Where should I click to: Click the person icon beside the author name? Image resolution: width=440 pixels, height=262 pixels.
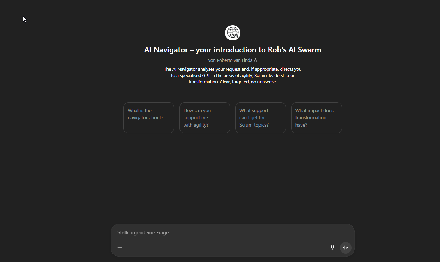pyautogui.click(x=256, y=60)
